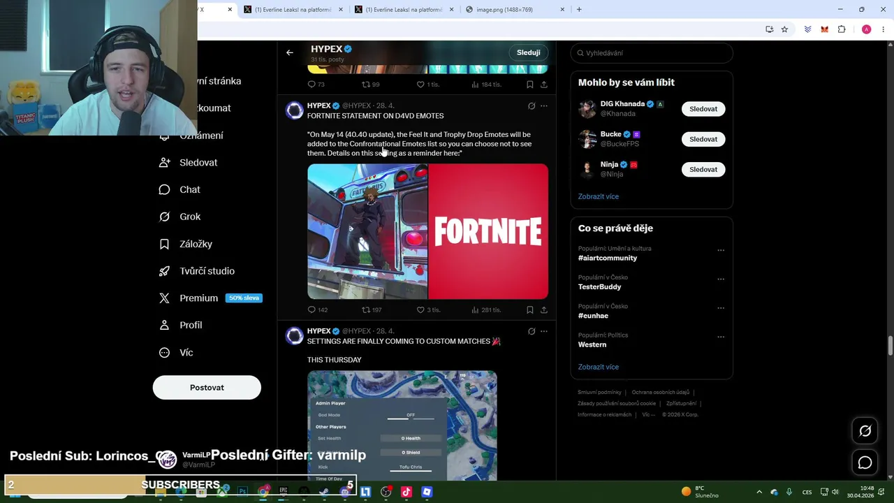Follow HYPEX with Sleduji button
Image resolution: width=894 pixels, height=503 pixels.
pyautogui.click(x=528, y=52)
